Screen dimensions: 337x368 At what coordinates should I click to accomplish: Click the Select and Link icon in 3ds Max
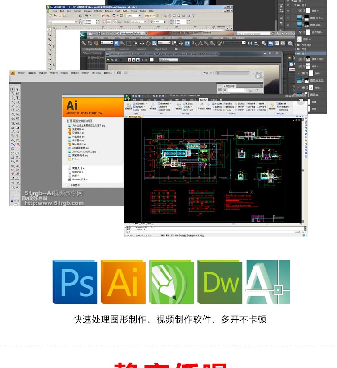click(x=84, y=43)
